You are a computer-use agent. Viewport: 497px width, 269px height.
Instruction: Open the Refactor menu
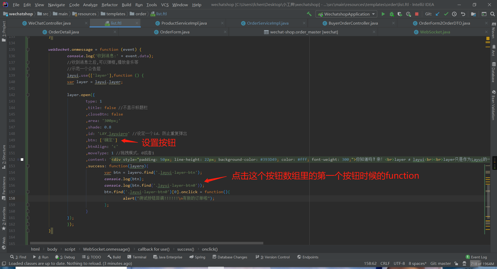[x=109, y=4]
